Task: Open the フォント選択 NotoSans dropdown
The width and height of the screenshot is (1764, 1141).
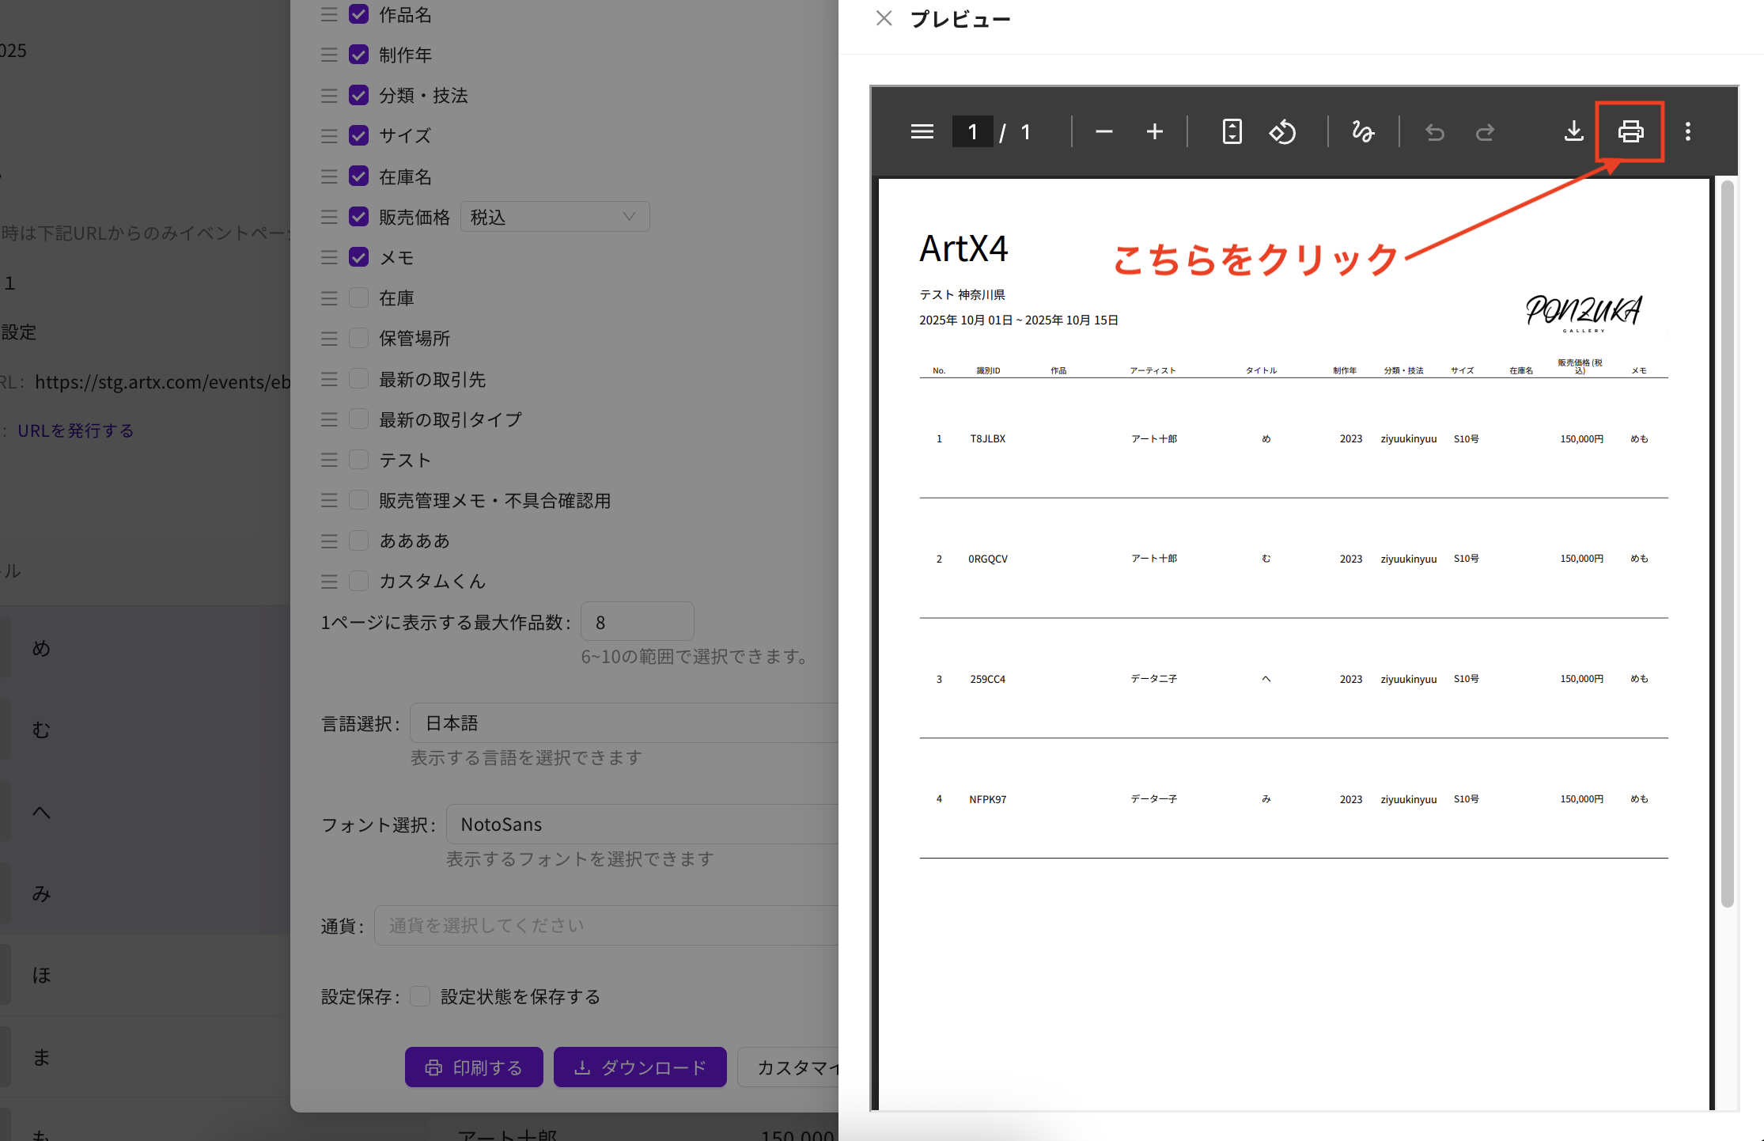Action: [641, 824]
